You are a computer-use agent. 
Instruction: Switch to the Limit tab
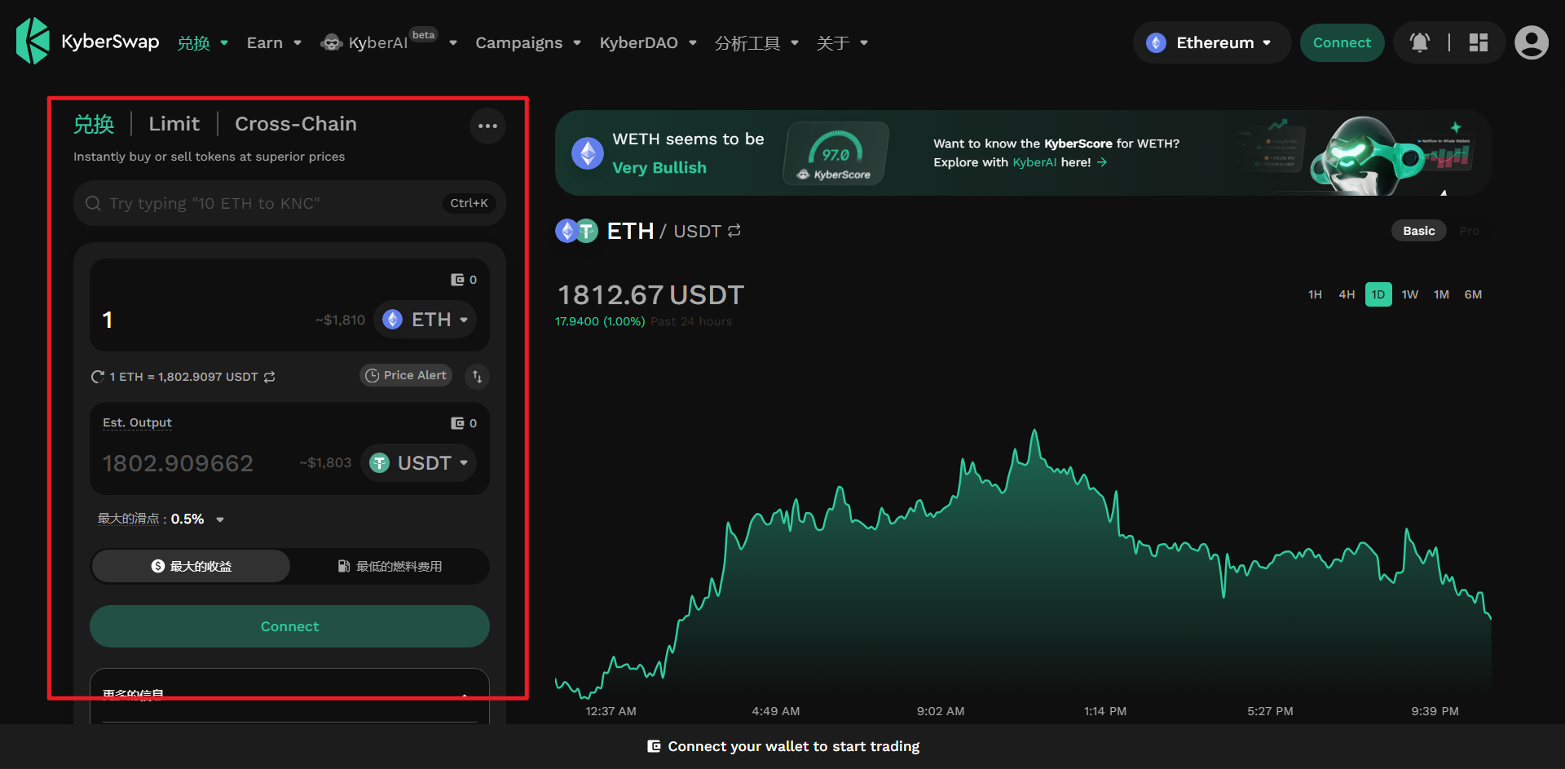coord(174,124)
